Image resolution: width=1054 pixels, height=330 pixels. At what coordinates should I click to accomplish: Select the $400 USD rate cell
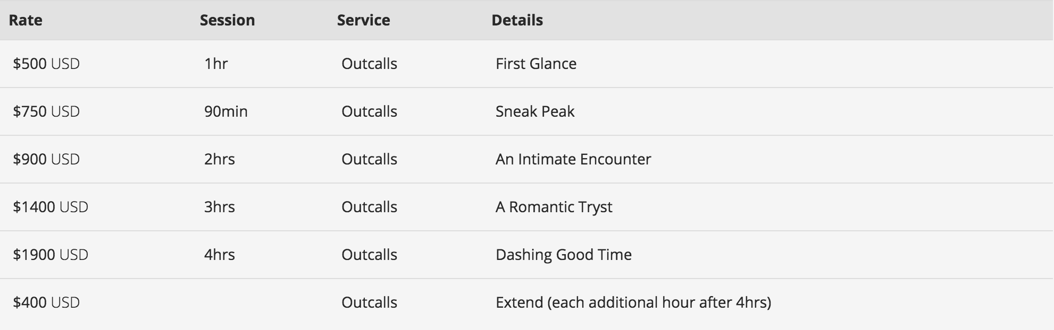(x=46, y=302)
